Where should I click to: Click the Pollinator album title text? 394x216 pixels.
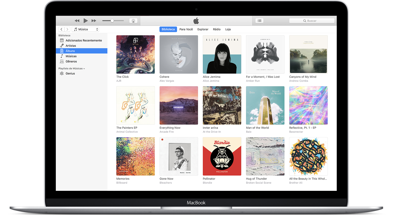pos(209,179)
